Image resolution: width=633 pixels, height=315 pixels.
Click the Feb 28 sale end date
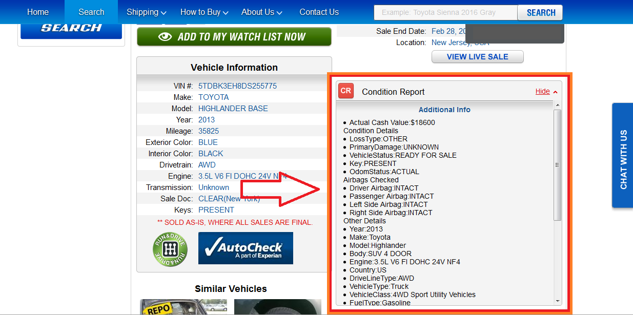tap(448, 31)
